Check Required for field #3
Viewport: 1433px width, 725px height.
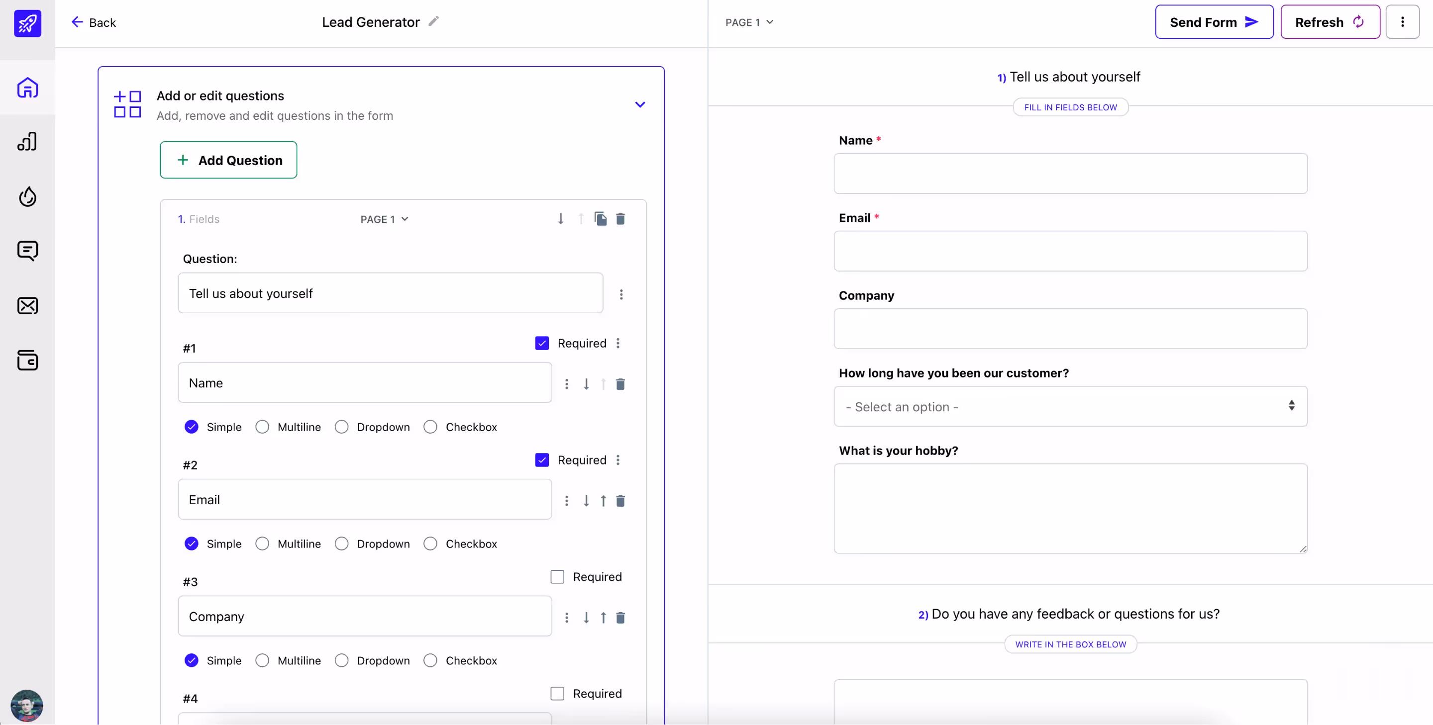[557, 576]
